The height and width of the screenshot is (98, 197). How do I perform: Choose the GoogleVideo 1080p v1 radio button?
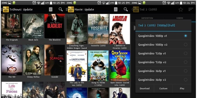(186, 36)
